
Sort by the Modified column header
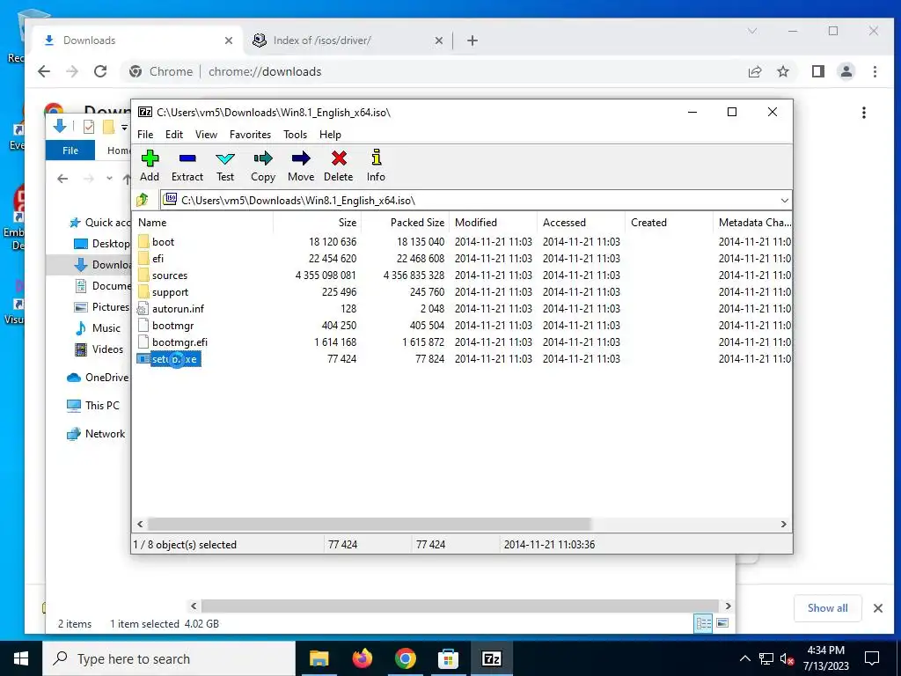[x=493, y=223]
